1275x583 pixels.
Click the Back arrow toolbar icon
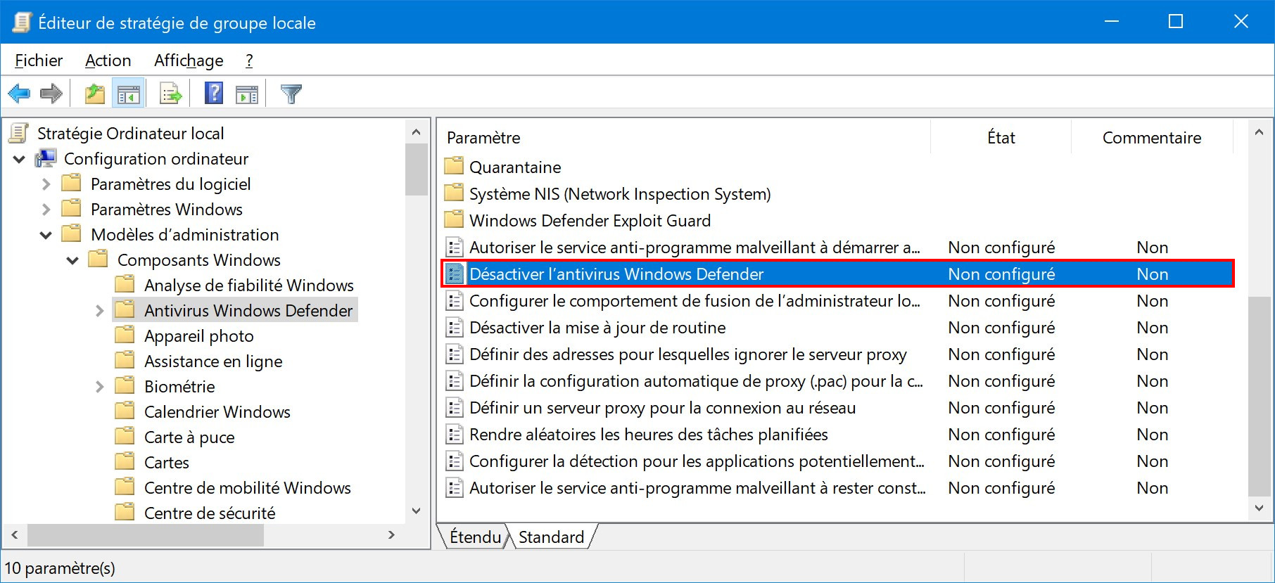pyautogui.click(x=19, y=94)
